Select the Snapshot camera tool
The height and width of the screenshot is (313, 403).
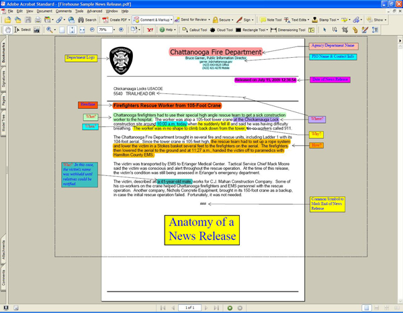[37, 30]
